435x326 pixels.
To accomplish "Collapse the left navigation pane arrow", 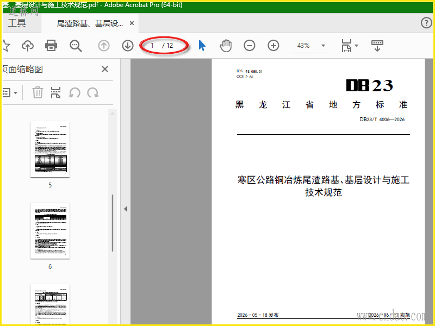I will [x=126, y=209].
